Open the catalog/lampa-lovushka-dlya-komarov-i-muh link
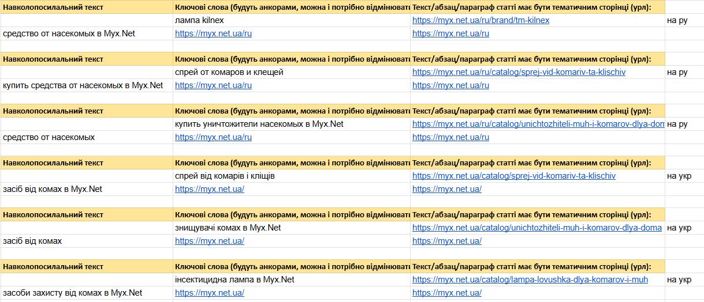The height and width of the screenshot is (302, 704). pos(530,280)
